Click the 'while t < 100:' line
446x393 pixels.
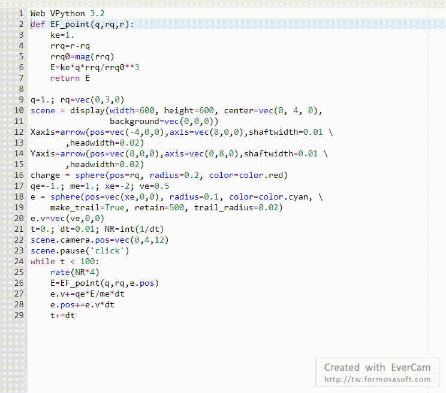pos(65,262)
